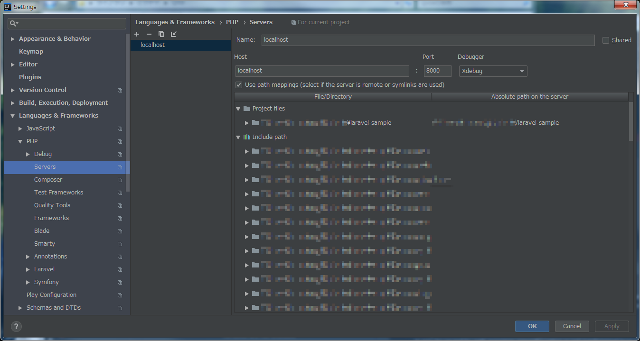Click the OK button
Viewport: 640px width, 341px height.
click(x=532, y=326)
